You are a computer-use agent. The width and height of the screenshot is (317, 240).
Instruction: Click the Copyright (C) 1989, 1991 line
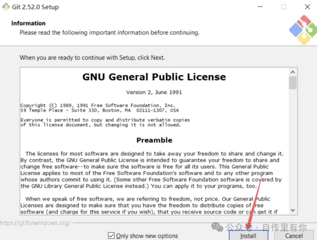coord(98,105)
